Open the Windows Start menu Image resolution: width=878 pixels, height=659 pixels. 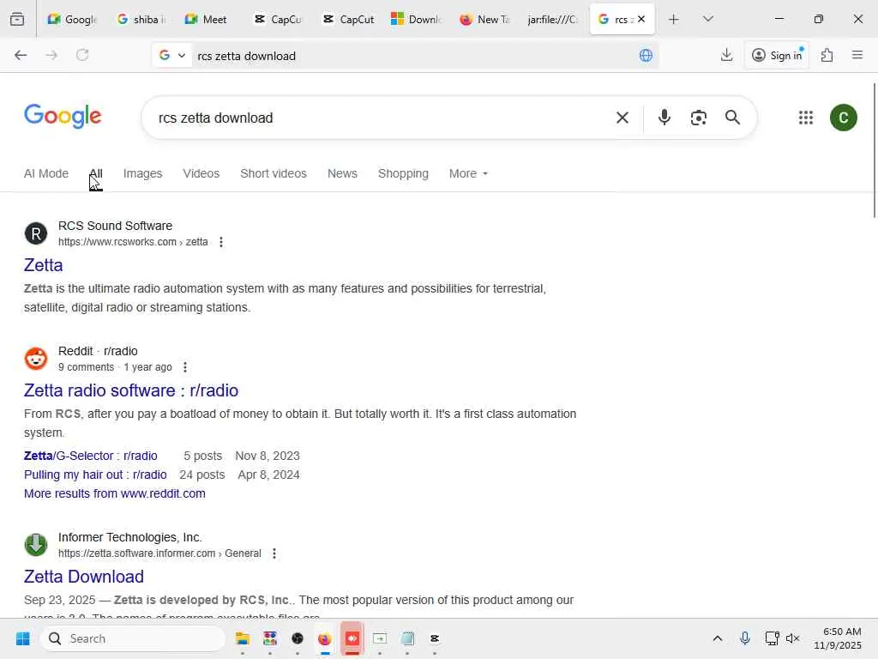(x=23, y=638)
